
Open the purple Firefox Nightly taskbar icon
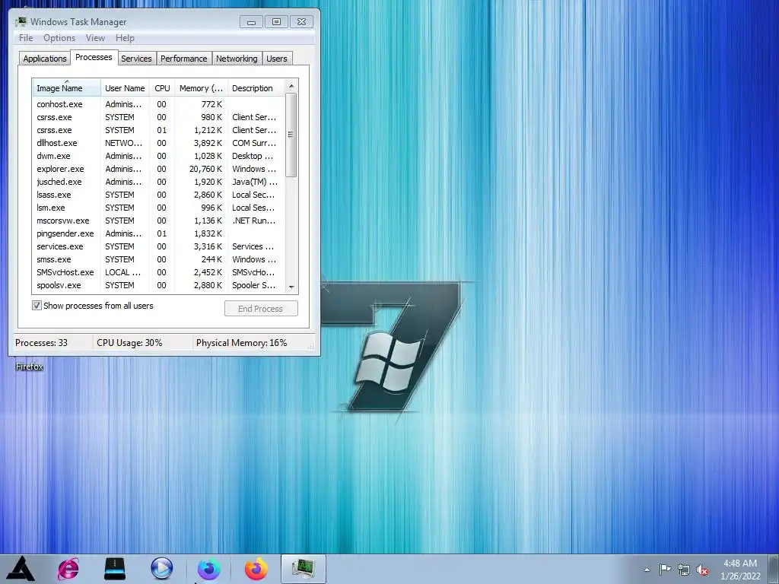[x=209, y=569]
